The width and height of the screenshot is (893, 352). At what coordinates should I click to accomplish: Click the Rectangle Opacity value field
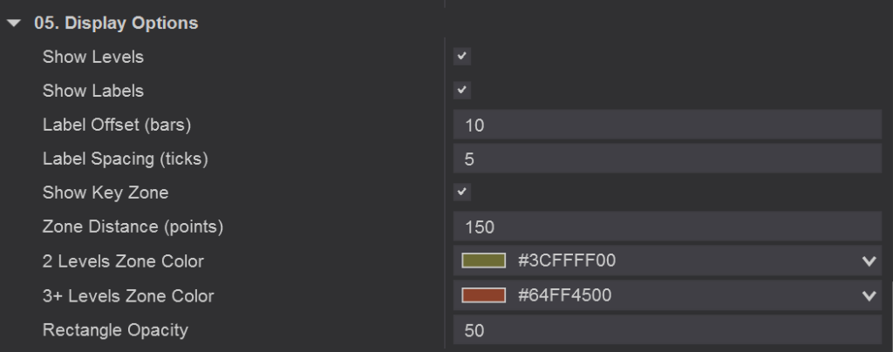pyautogui.click(x=667, y=329)
